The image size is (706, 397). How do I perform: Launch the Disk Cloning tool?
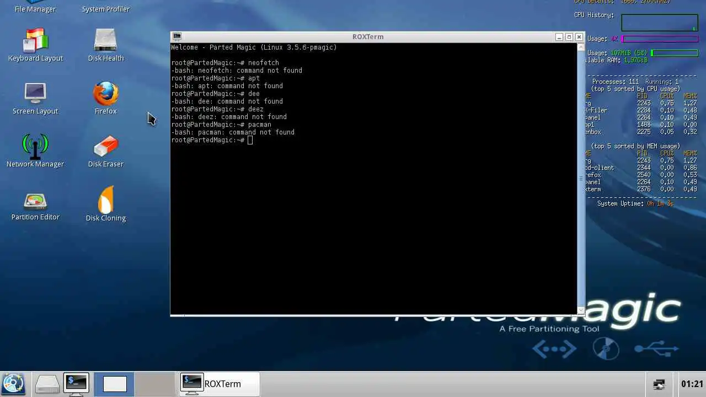click(105, 204)
